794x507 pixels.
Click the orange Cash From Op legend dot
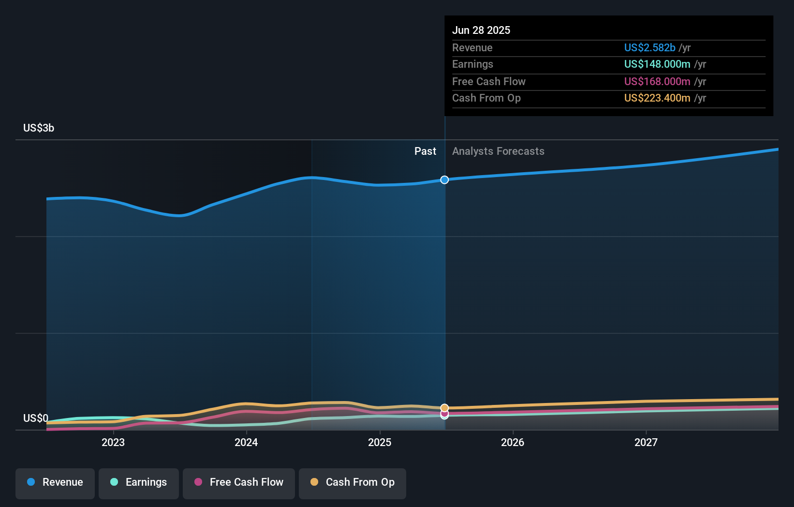(315, 482)
